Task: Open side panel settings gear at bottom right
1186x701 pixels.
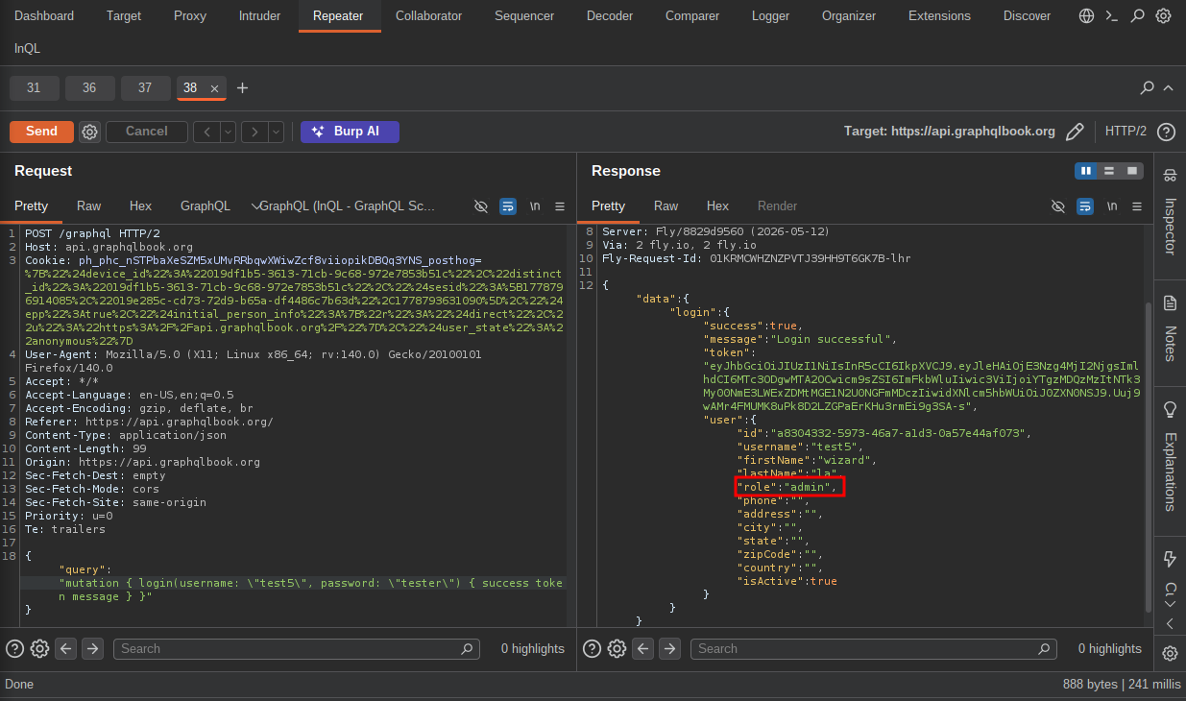Action: [x=1170, y=653]
